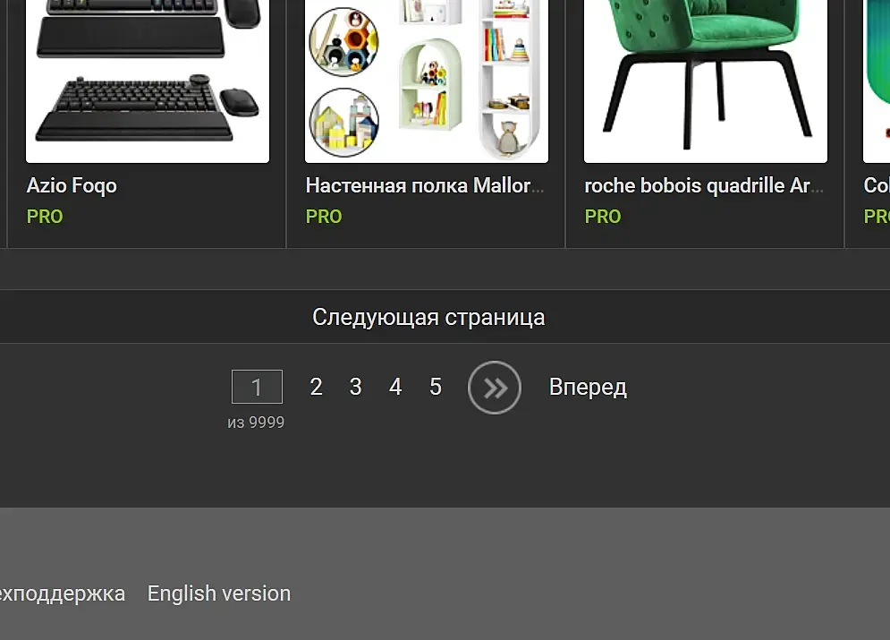The width and height of the screenshot is (890, 640).
Task: Click the Вперед forward link
Action: coord(588,388)
